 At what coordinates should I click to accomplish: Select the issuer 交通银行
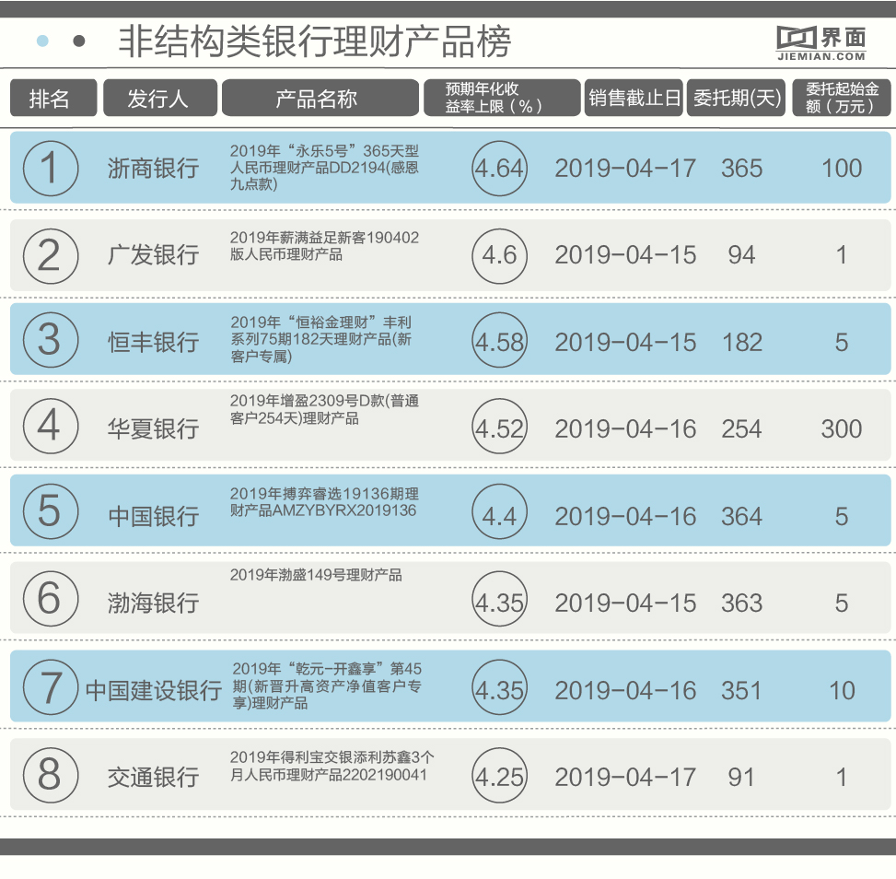153,778
